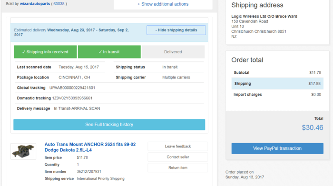Click Leave feedback button
This screenshot has height=186, width=333.
click(x=178, y=147)
